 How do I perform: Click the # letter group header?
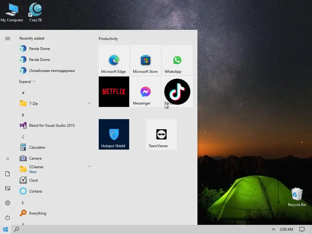(x=23, y=93)
